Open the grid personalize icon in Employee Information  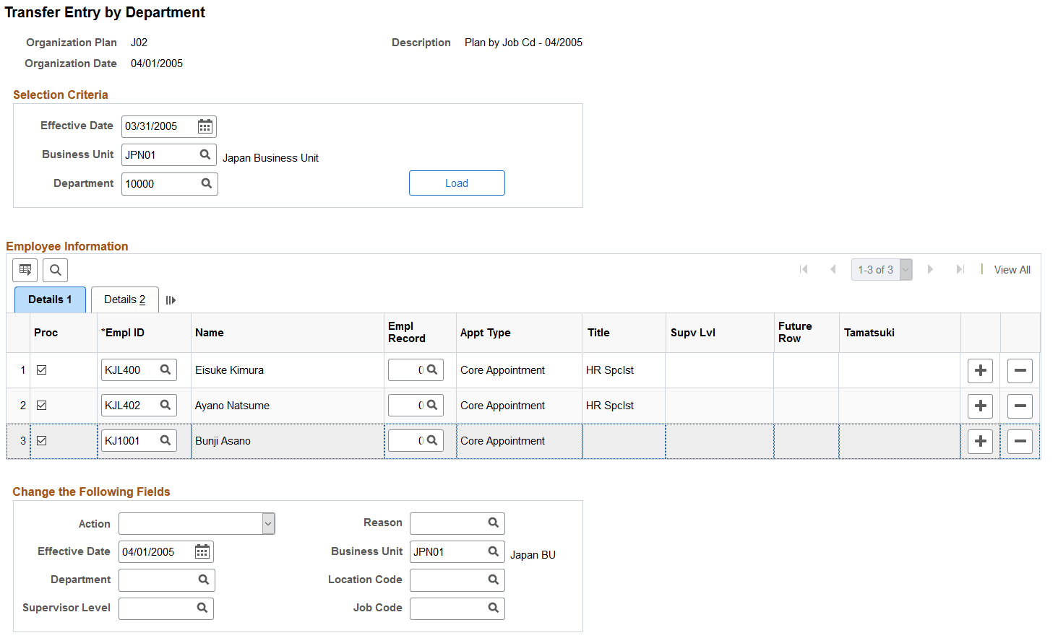point(25,269)
